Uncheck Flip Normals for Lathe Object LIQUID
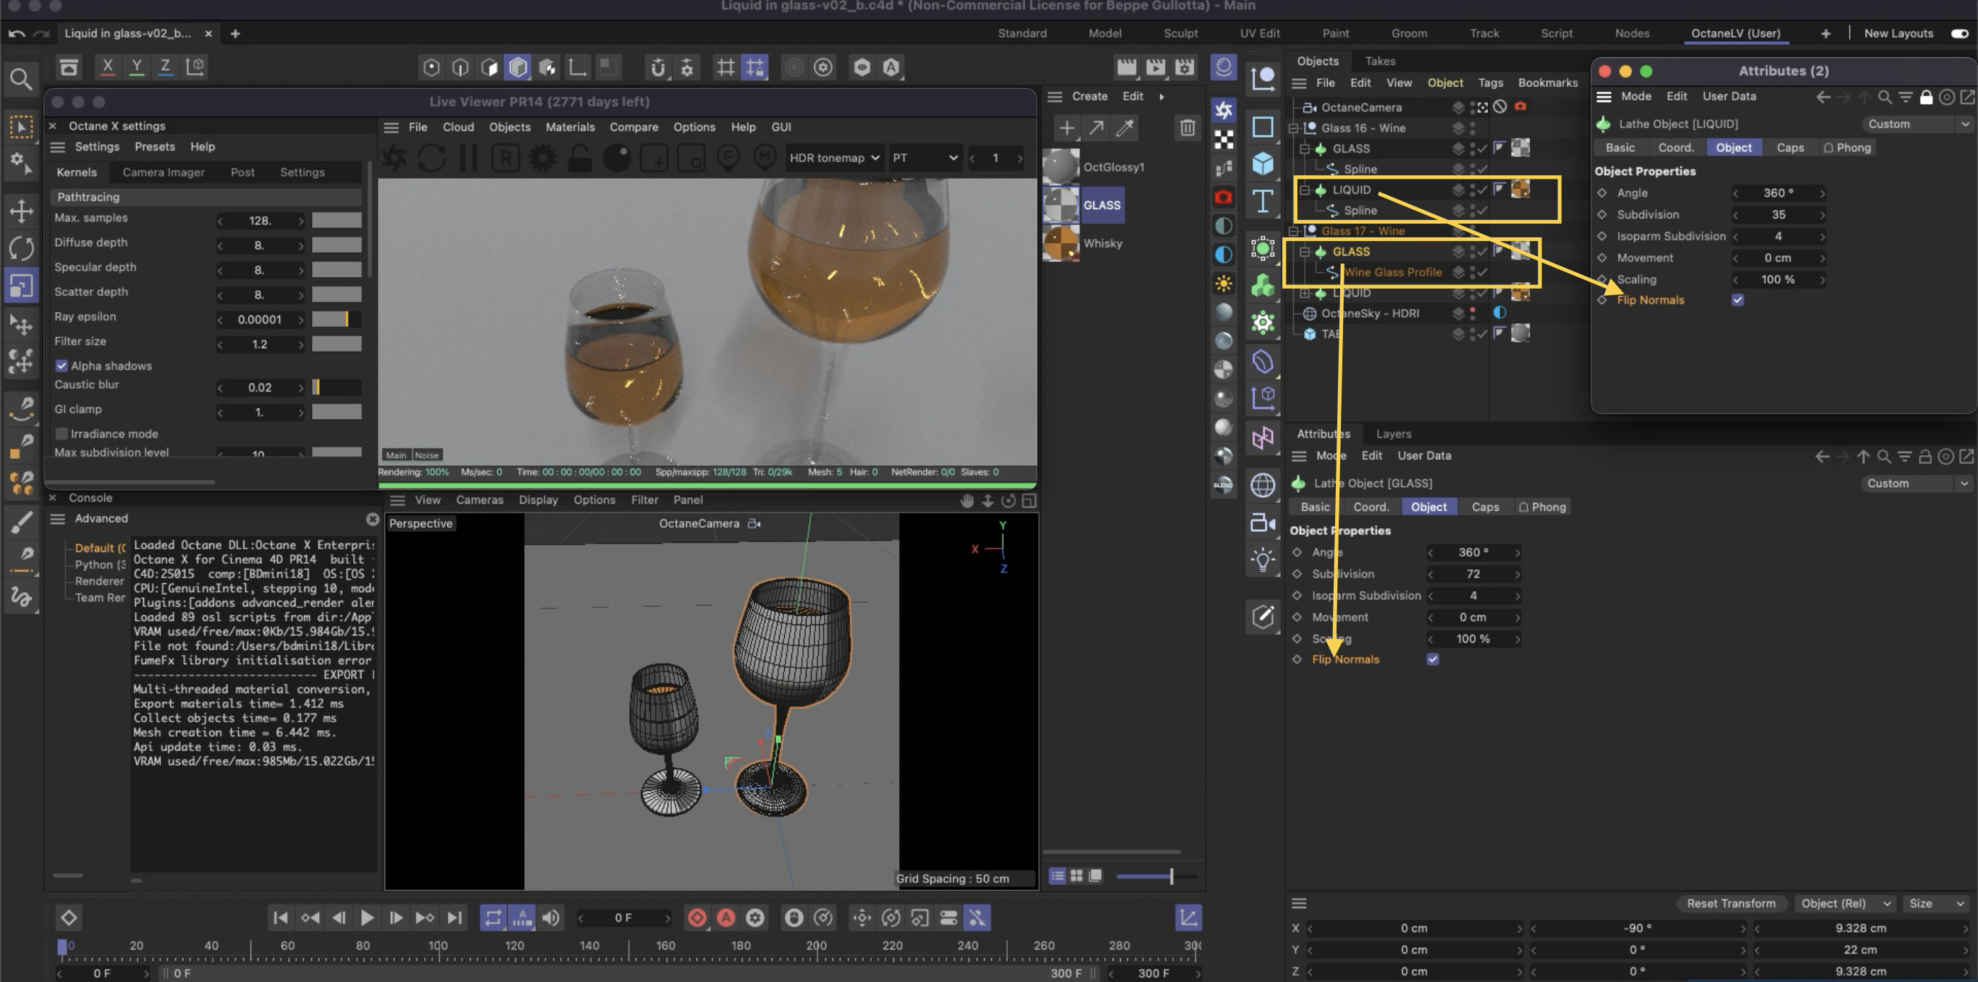Screen dimensions: 1978x982 coord(1738,300)
